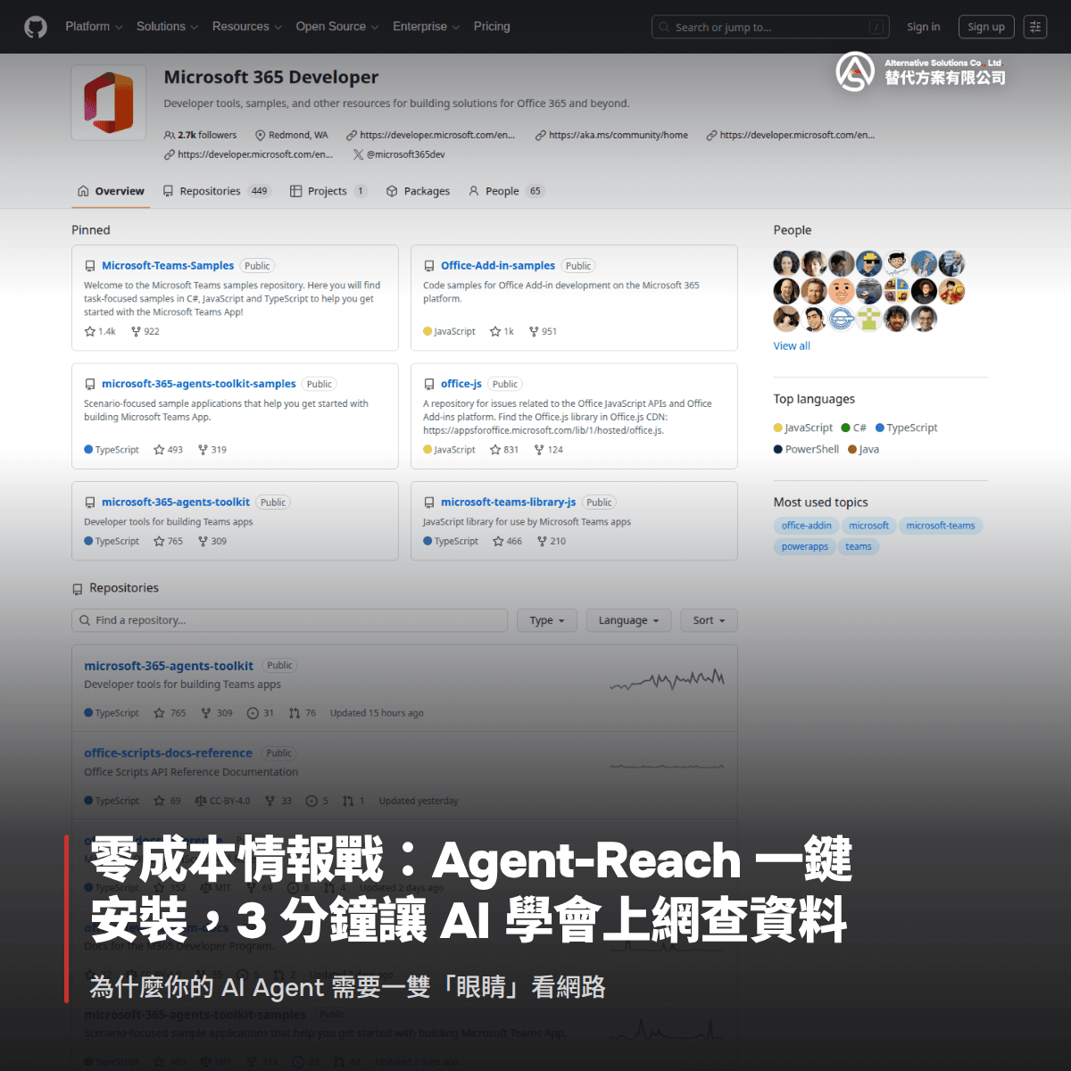
Task: Click fork count 319 on agents-toolkit-samples card
Action: pos(212,450)
